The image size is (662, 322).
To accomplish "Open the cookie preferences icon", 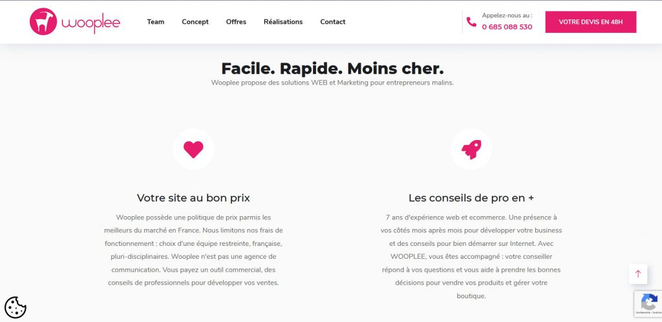I will point(16,307).
